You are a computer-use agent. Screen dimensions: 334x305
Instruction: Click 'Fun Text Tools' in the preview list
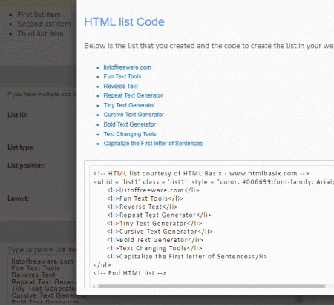[x=122, y=76]
